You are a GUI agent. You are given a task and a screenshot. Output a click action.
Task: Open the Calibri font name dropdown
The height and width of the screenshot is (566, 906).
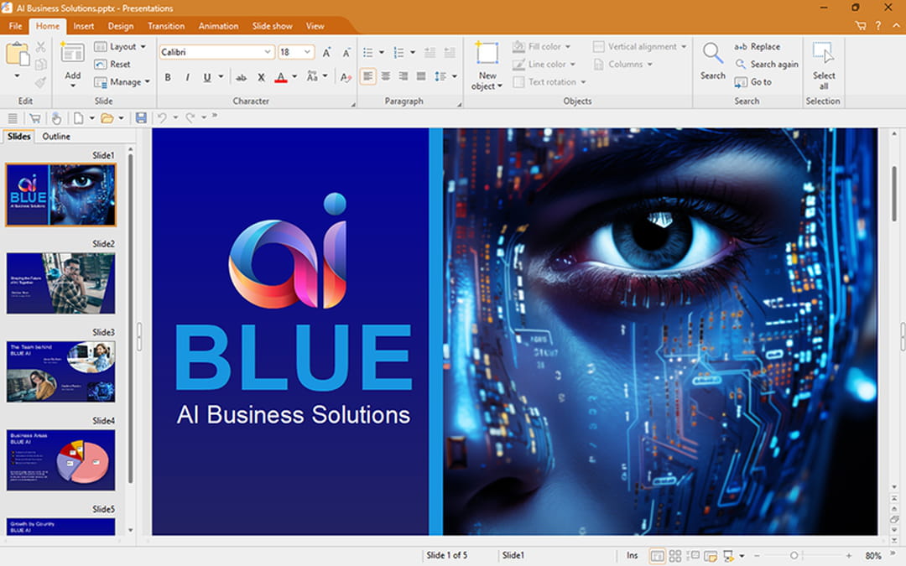(x=268, y=52)
